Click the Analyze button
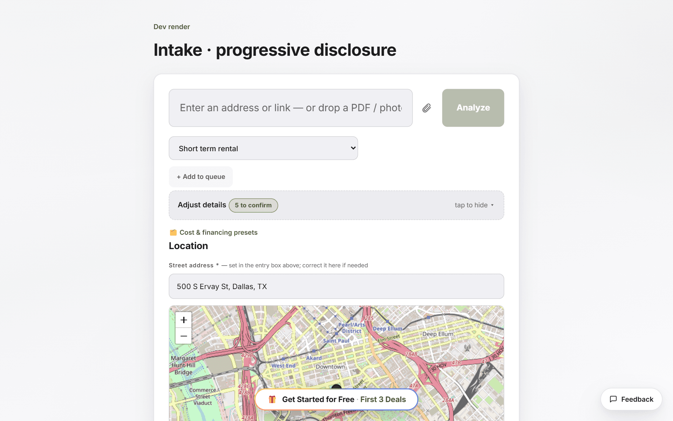The width and height of the screenshot is (673, 421). point(473,108)
